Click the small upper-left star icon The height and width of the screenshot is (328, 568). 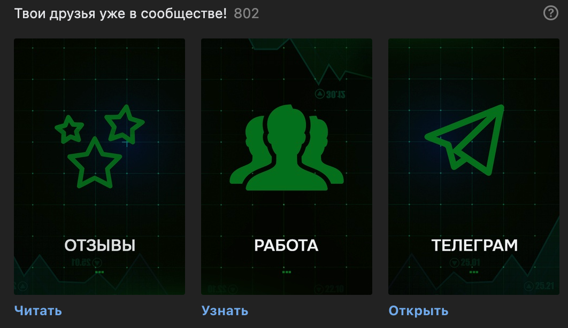(x=69, y=129)
